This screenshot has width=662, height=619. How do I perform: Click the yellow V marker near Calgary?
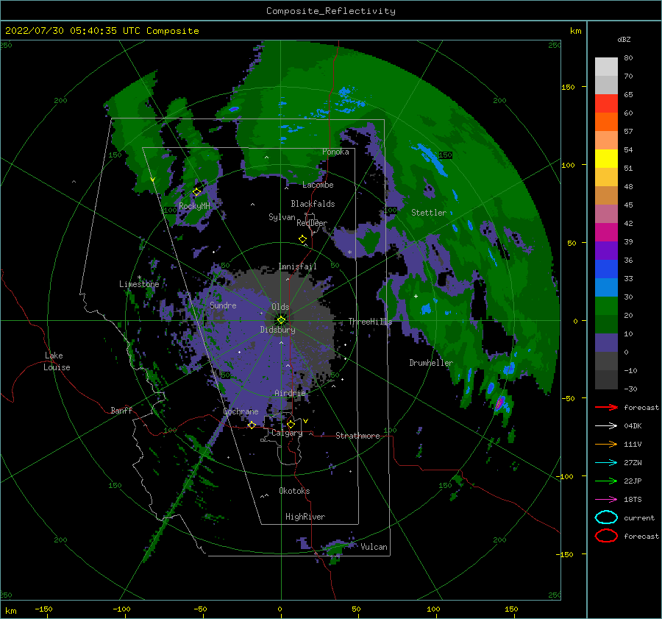pos(305,421)
